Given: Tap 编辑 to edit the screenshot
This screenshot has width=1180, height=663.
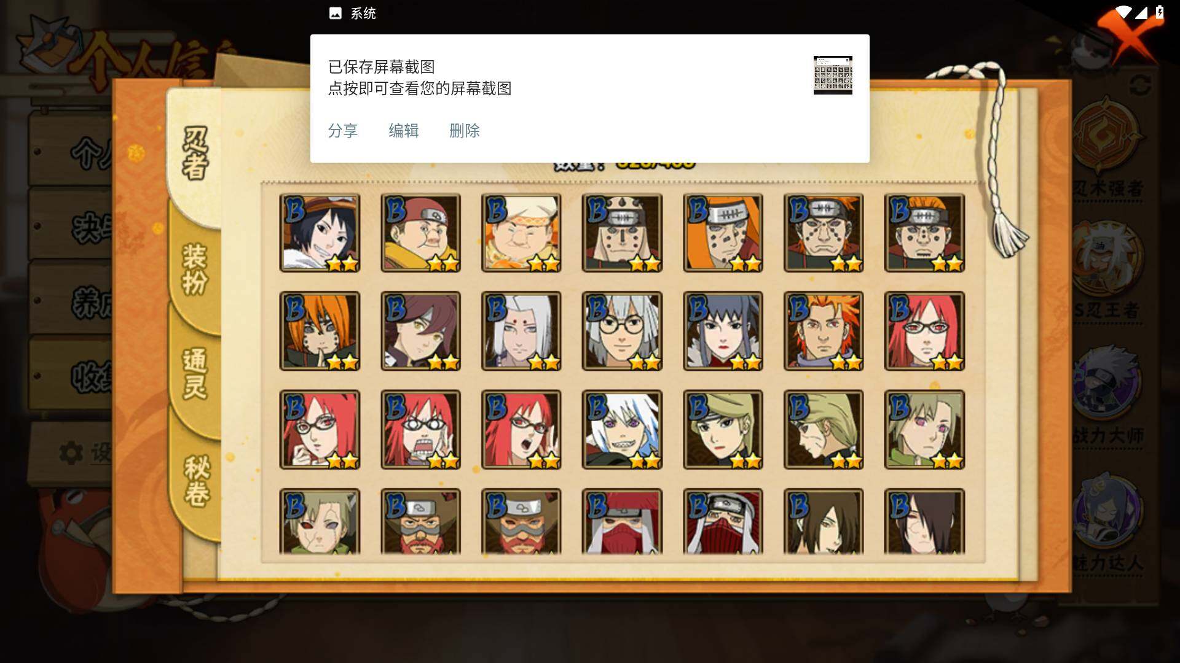Looking at the screenshot, I should tap(404, 131).
